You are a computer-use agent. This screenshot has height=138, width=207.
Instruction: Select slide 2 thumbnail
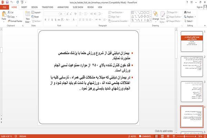192,66
